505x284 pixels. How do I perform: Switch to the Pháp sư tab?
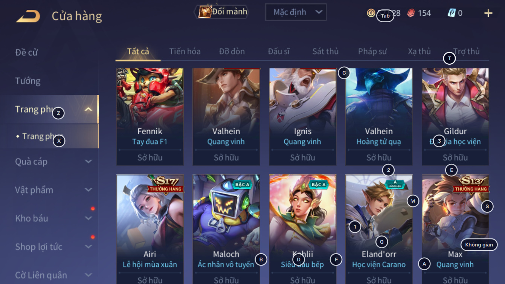pos(372,51)
